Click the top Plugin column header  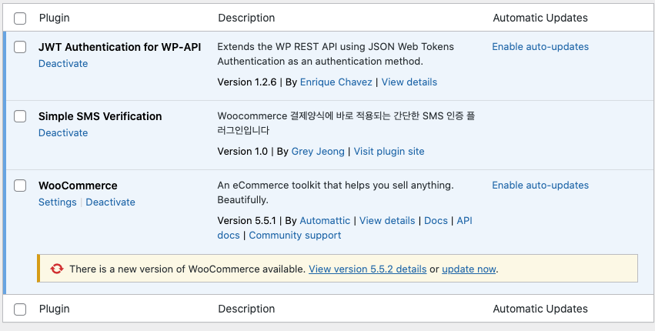pos(55,18)
